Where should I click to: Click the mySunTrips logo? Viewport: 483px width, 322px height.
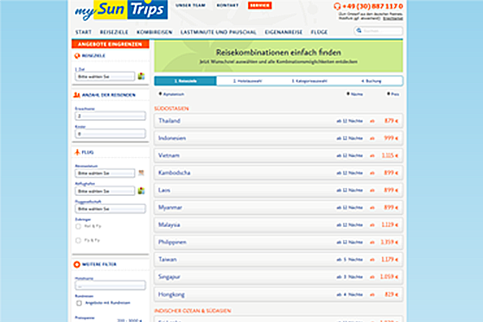point(121,10)
